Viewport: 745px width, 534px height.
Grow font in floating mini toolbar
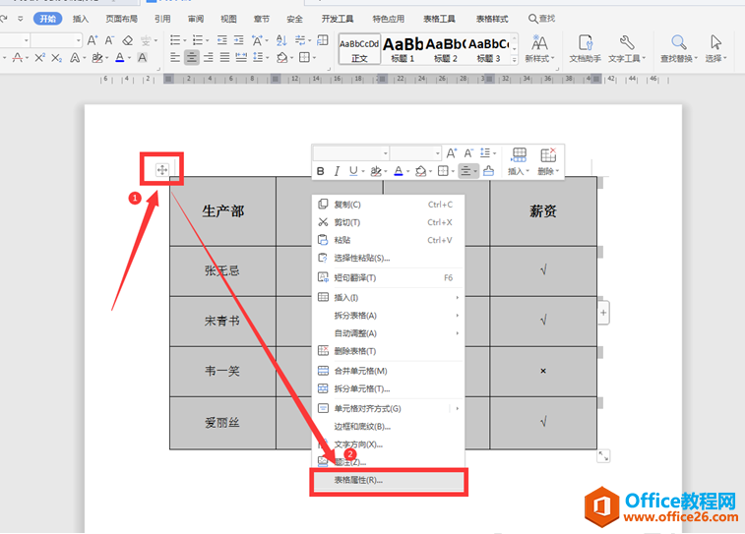451,153
